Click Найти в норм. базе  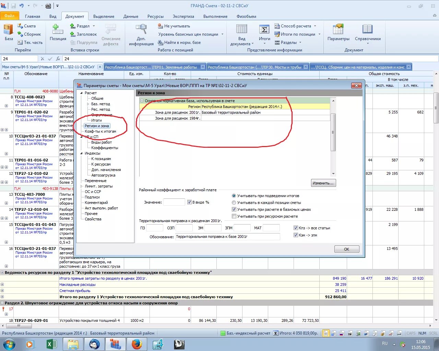click(x=179, y=43)
